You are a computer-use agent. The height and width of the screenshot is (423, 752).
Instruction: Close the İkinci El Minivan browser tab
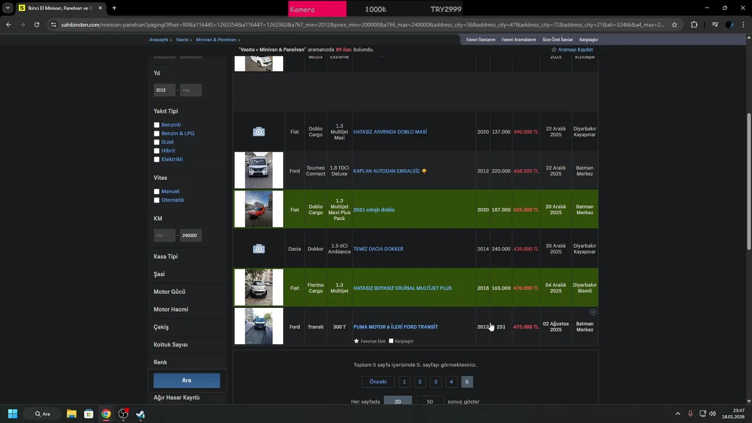coord(100,8)
